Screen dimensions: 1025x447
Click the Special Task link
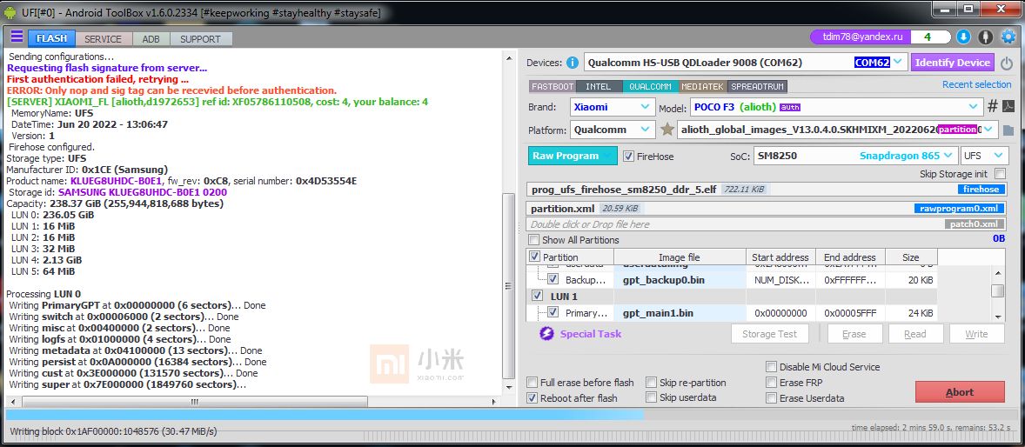590,334
